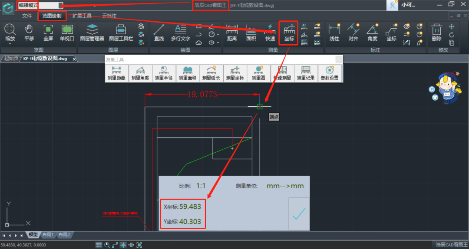Click 测量半径 in the measure toolbar
The width and height of the screenshot is (469, 249).
(164, 73)
